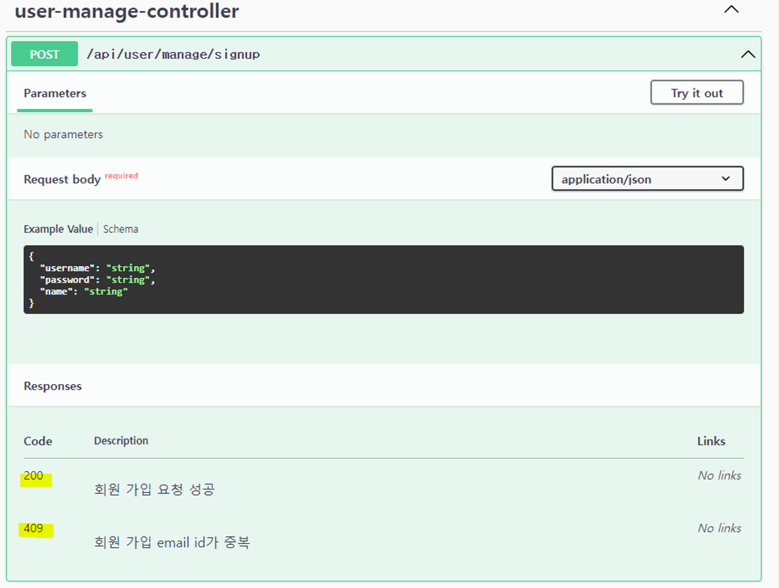The height and width of the screenshot is (588, 779).
Task: Click the email id 중복 description text
Action: pos(172,542)
